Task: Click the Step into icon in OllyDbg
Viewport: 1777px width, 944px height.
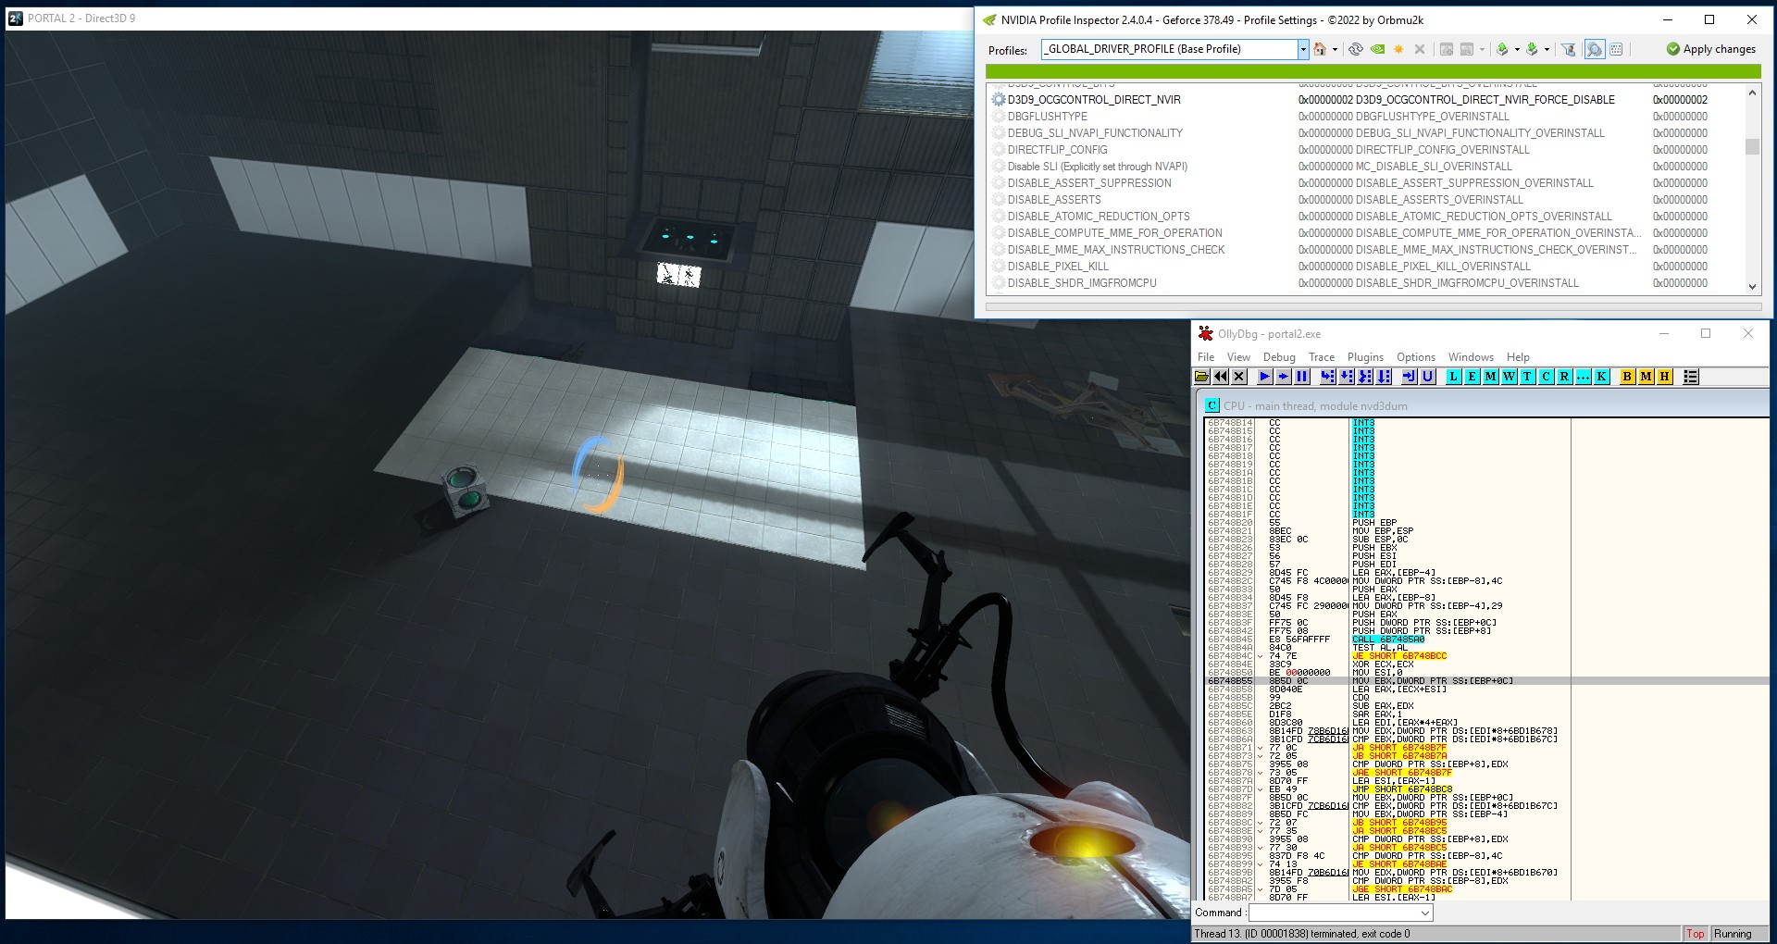Action: [x=1327, y=377]
